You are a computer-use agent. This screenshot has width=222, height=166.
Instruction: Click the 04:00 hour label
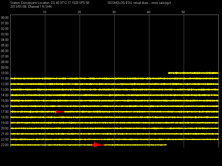[5, 40]
